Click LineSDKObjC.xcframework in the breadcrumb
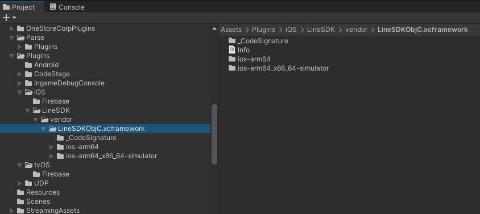This screenshot has height=214, width=480. pos(423,30)
